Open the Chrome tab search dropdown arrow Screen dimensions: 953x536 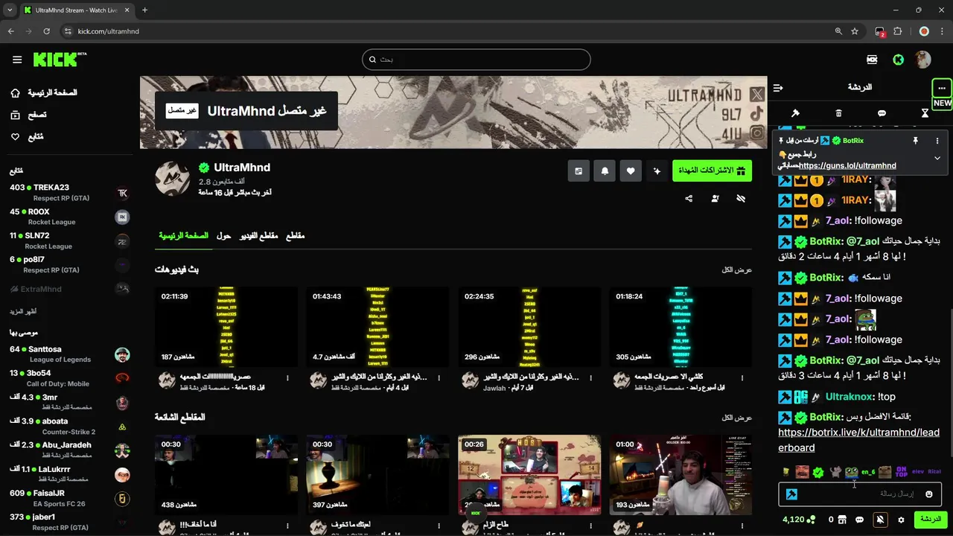[x=10, y=10]
